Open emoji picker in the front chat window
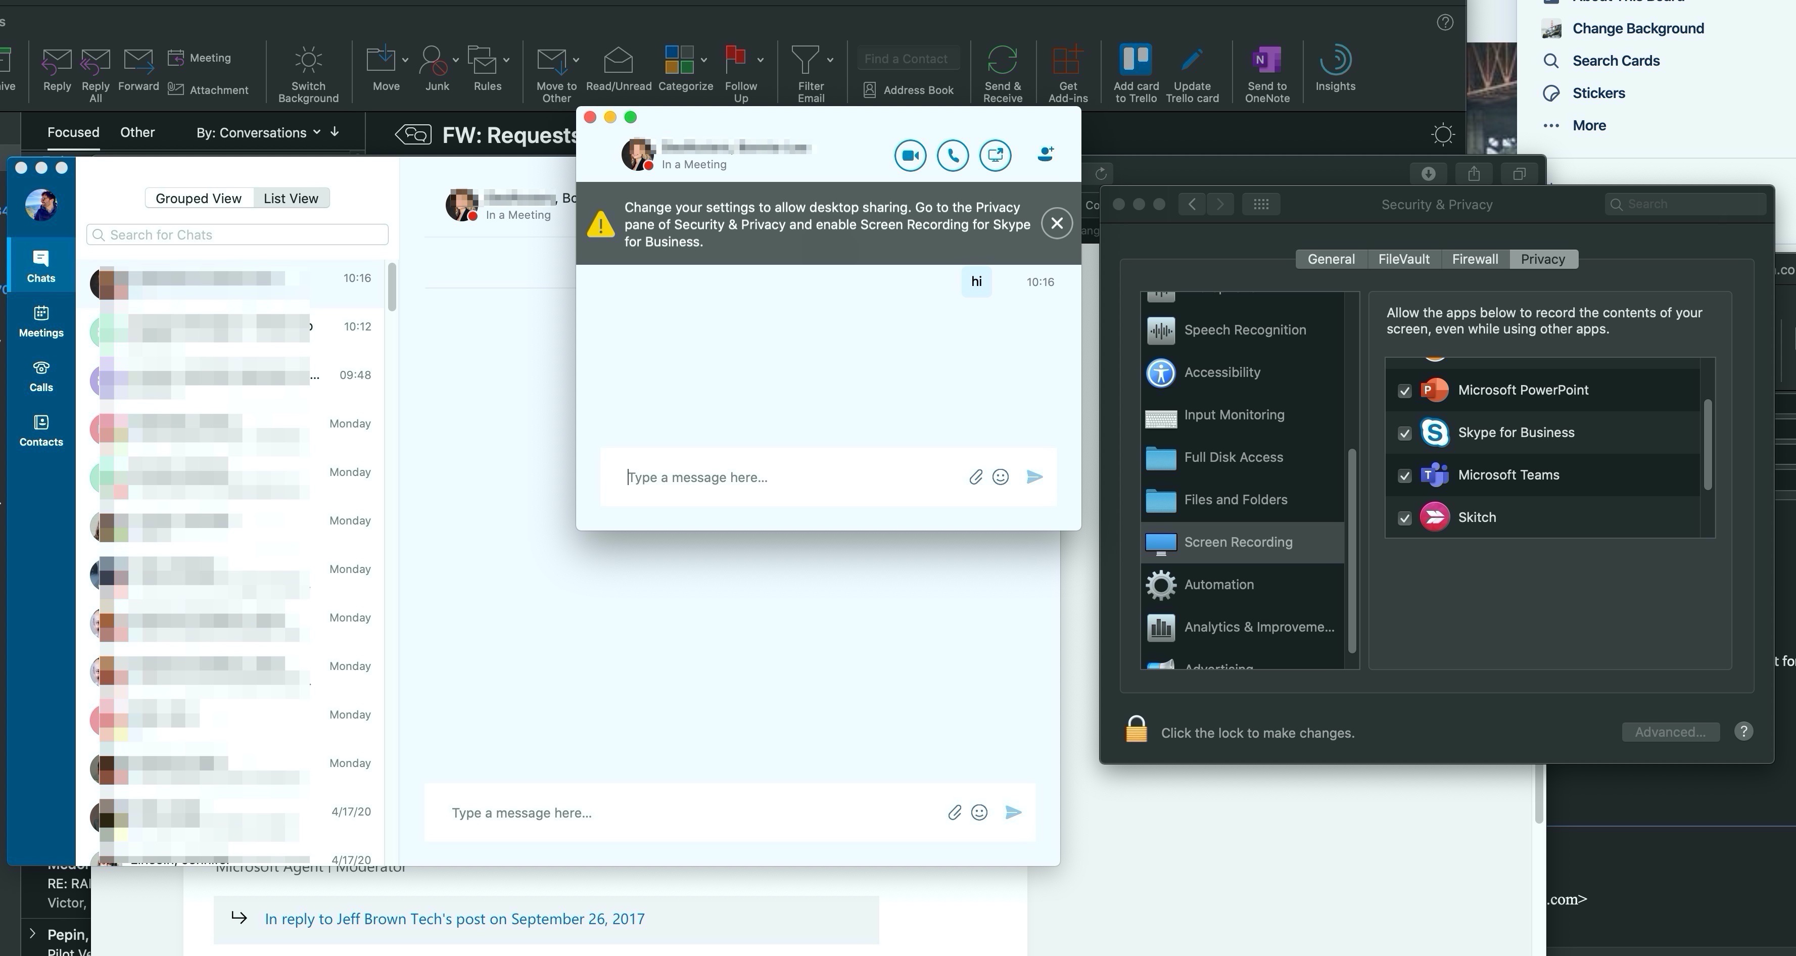 pyautogui.click(x=1001, y=477)
